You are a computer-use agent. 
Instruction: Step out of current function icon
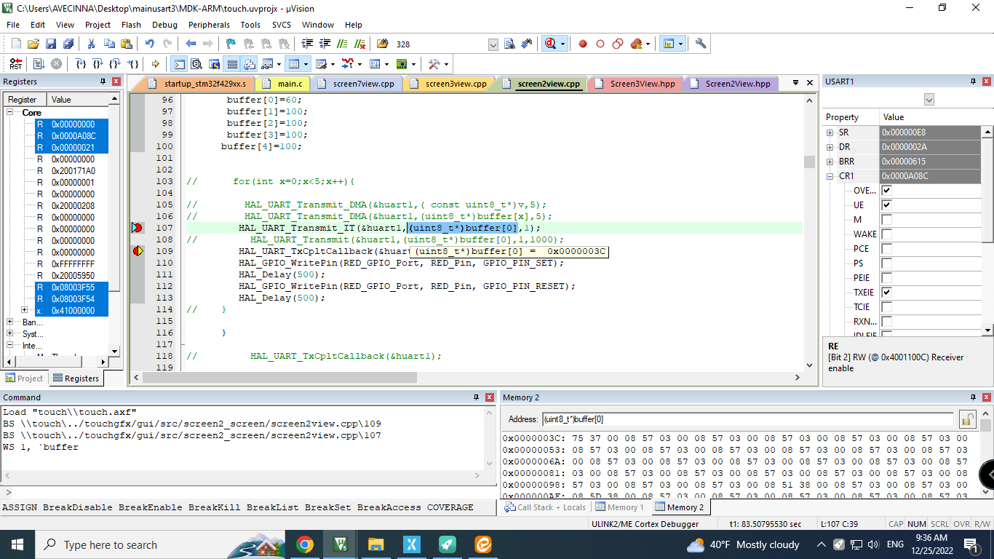tap(116, 63)
